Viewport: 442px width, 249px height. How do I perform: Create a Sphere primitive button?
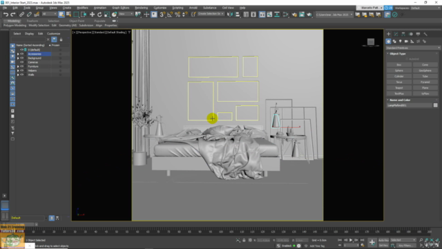coord(399,71)
